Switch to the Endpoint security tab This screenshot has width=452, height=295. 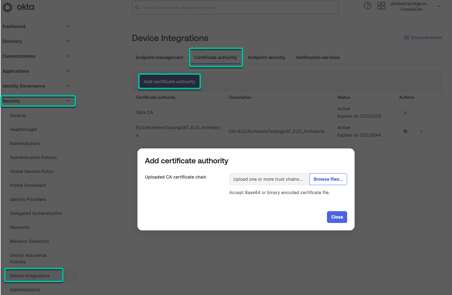[266, 57]
